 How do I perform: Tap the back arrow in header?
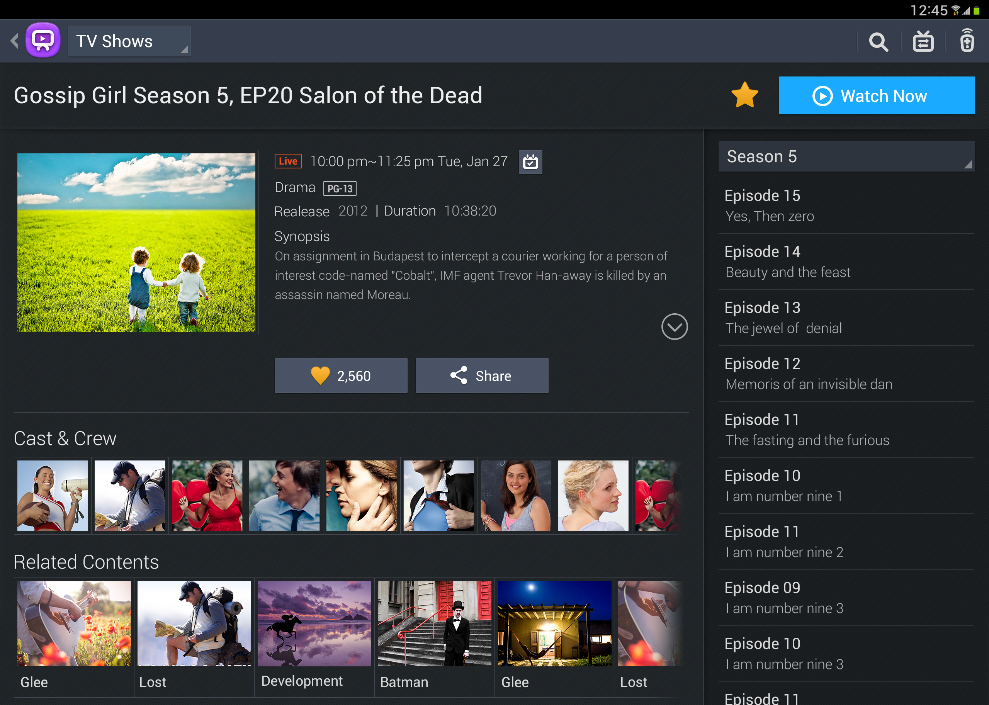coord(15,41)
